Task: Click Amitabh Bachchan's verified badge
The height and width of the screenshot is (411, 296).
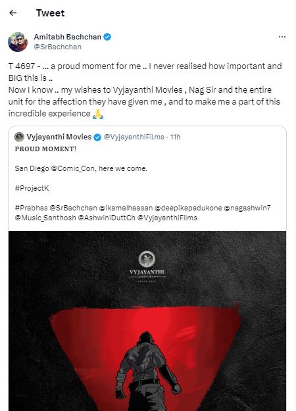Action: (x=107, y=37)
